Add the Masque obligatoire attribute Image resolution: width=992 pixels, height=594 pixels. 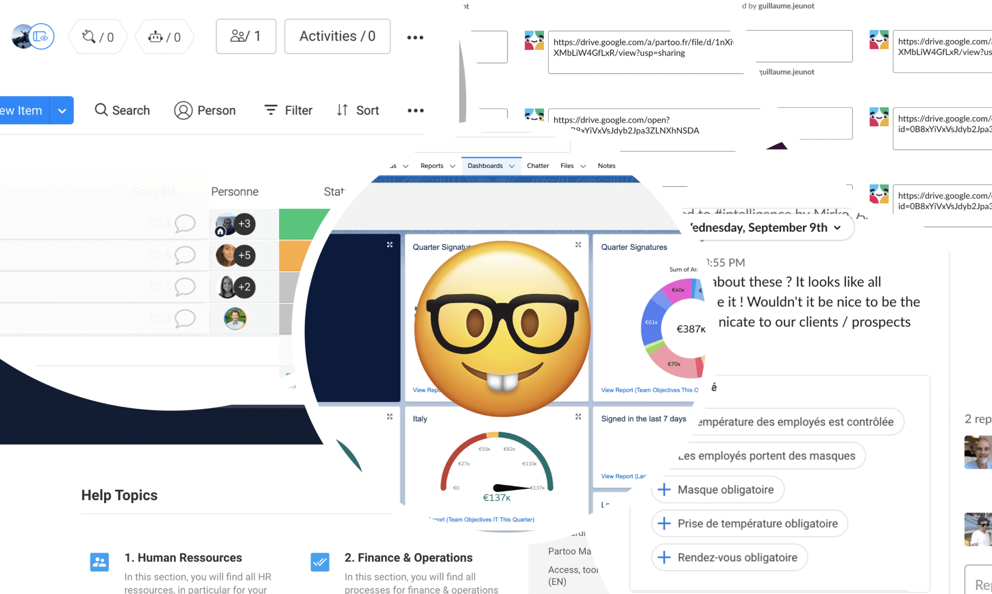click(717, 489)
